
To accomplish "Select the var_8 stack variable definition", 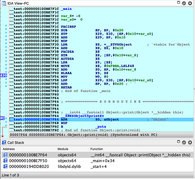I will (70, 16).
